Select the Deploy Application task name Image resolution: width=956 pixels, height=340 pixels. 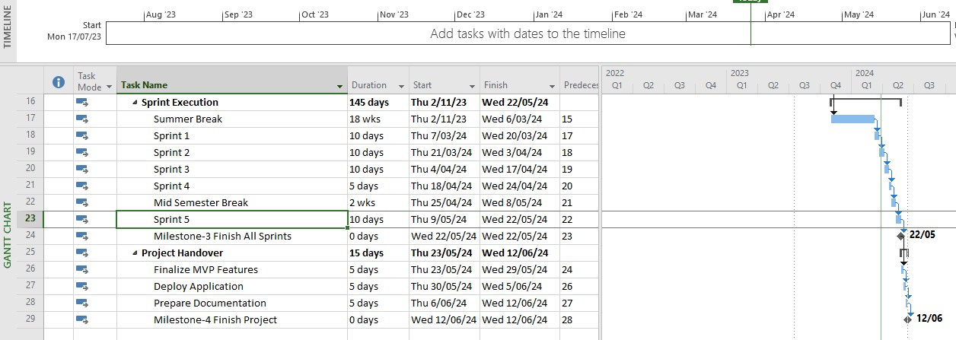click(x=231, y=286)
